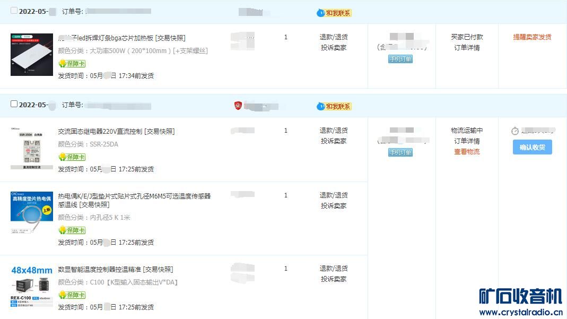Image resolution: width=567 pixels, height=319 pixels.
Task: Click 退款/退货 for the thermocouple item
Action: (x=334, y=195)
